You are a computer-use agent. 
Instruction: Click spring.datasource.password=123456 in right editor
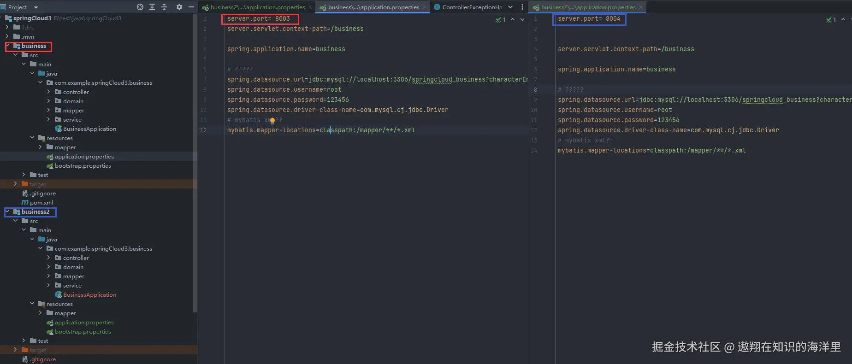tap(618, 120)
